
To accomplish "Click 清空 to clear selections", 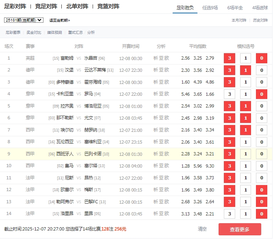I will coord(202,229).
